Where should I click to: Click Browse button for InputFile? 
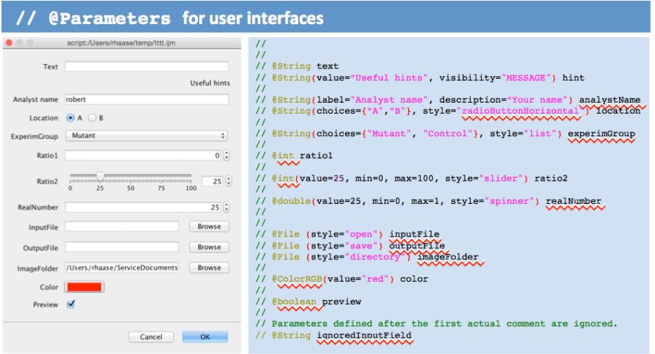(209, 227)
